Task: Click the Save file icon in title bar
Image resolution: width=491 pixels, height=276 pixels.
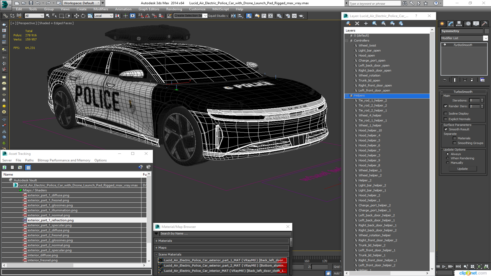Action: click(x=31, y=3)
